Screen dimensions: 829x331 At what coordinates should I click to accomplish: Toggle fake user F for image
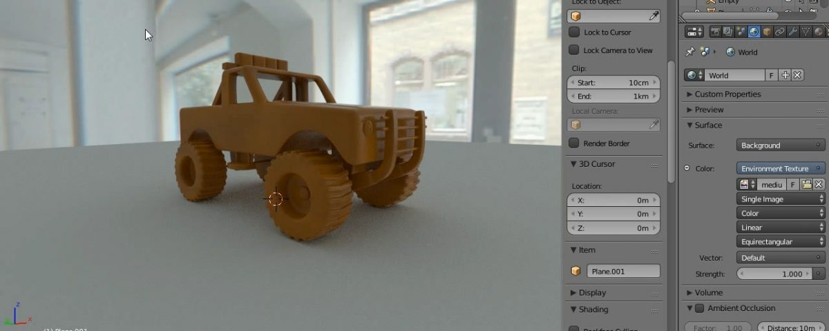pyautogui.click(x=793, y=184)
